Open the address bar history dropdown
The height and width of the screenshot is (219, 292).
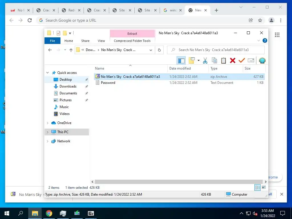point(151,50)
